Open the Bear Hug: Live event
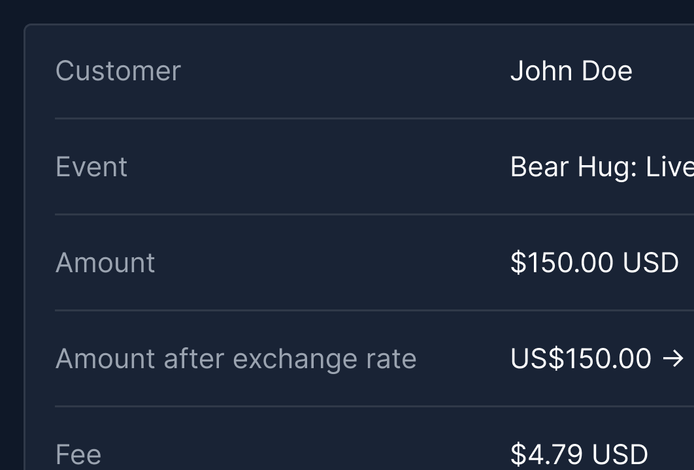 pyautogui.click(x=601, y=167)
